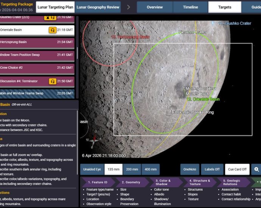Open the Cabin and Window Teams Swap entry

tap(37, 94)
